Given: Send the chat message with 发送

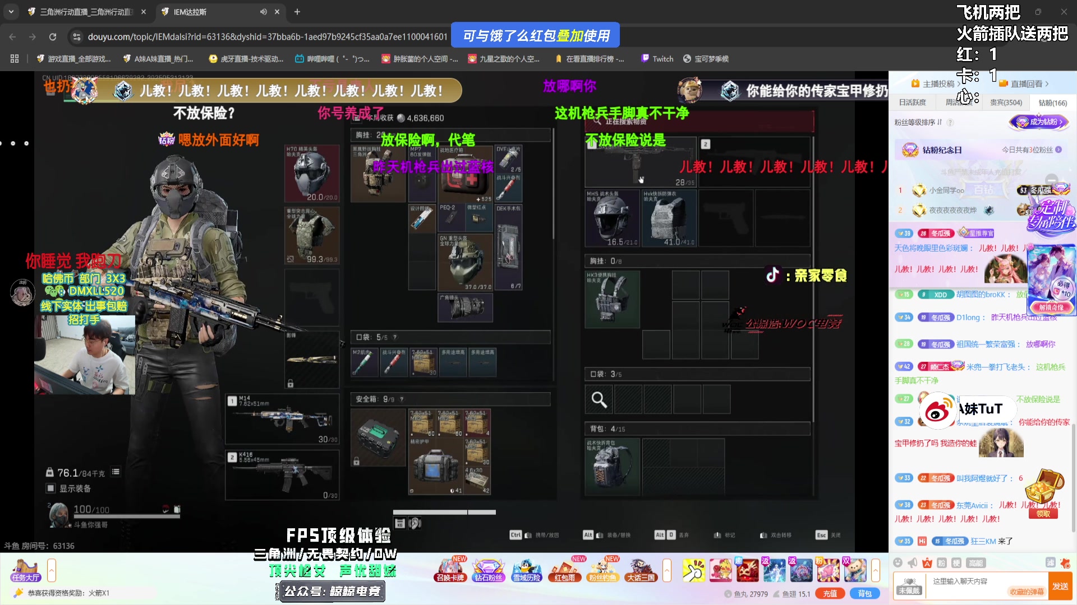Looking at the screenshot, I should click(x=1060, y=586).
